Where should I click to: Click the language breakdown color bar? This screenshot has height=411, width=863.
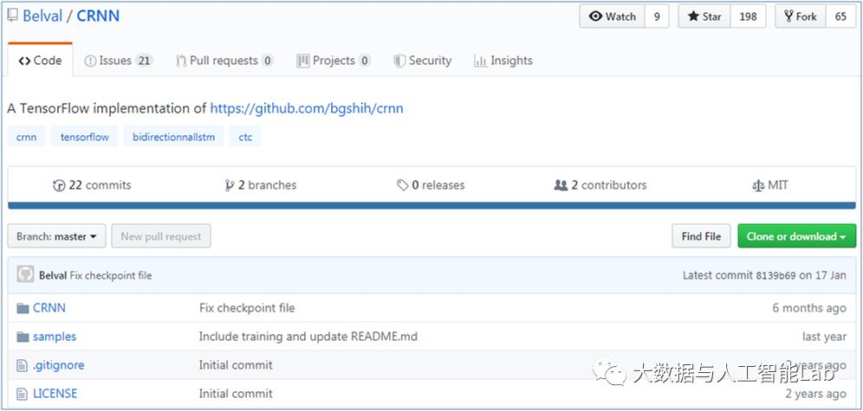[x=431, y=206]
